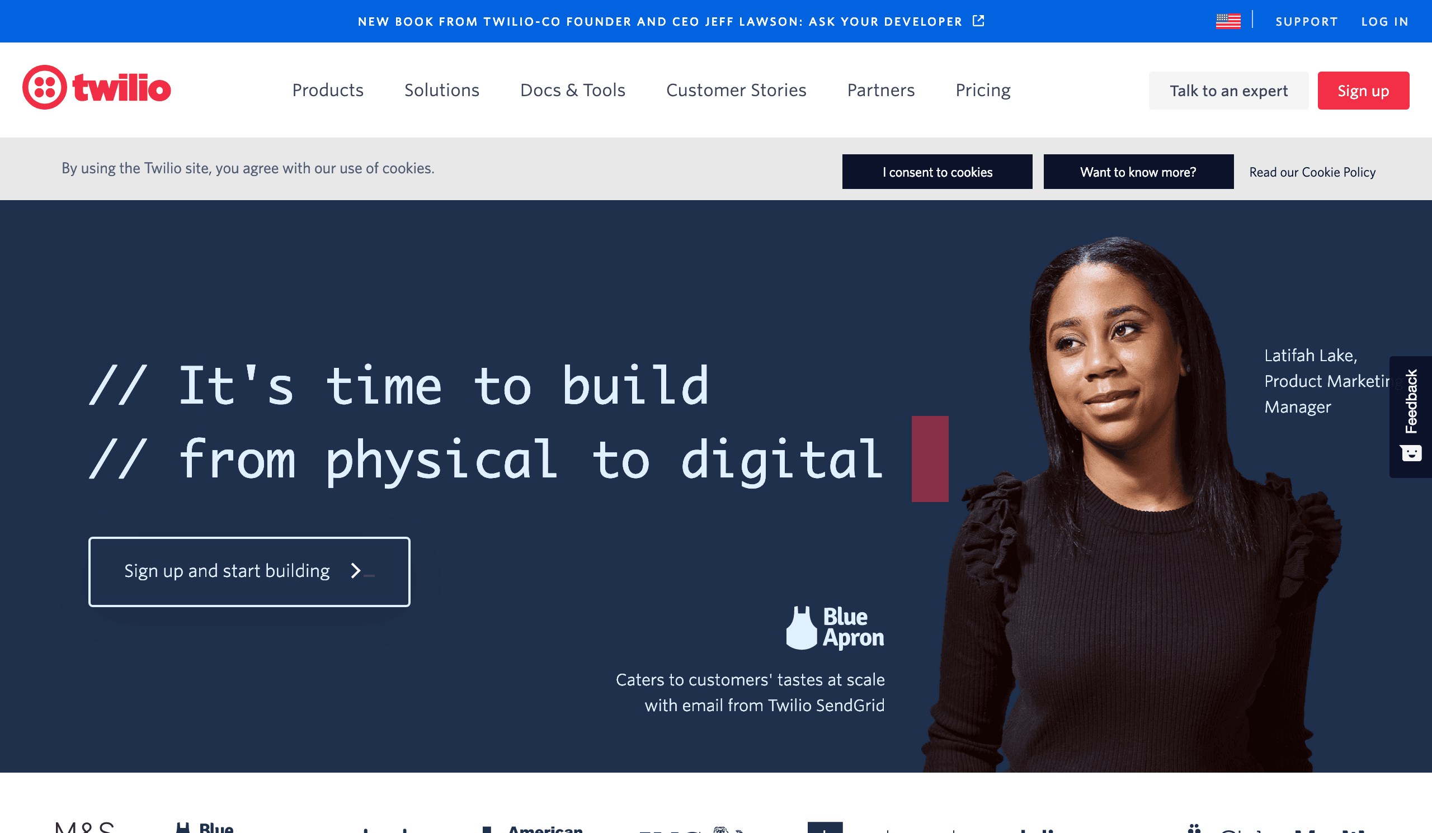Click 'Want to know more?' toggle button
1432x833 pixels.
click(x=1138, y=172)
